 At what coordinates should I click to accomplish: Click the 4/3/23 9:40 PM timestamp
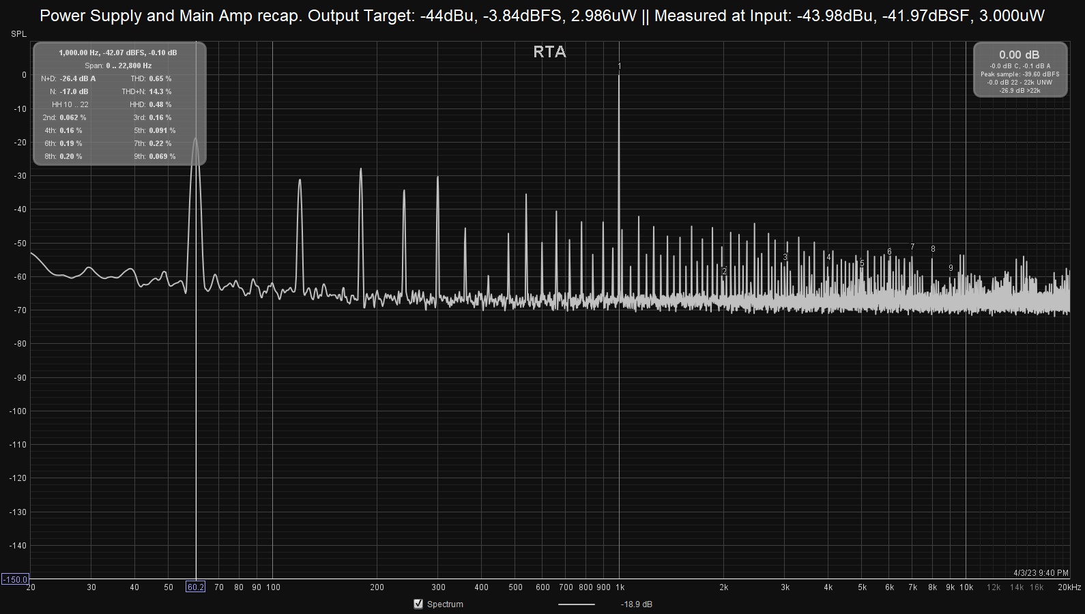click(x=1041, y=573)
